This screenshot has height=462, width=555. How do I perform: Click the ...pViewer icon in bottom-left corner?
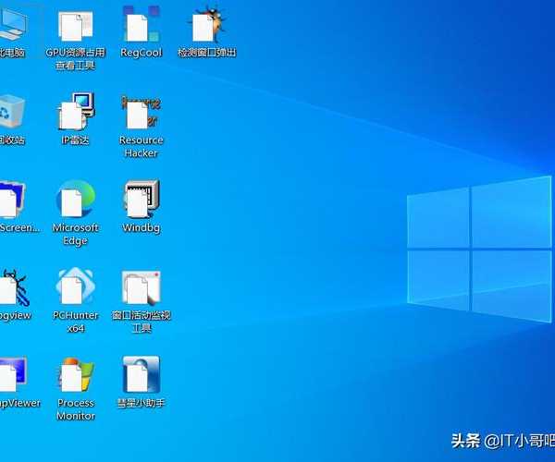click(x=11, y=376)
